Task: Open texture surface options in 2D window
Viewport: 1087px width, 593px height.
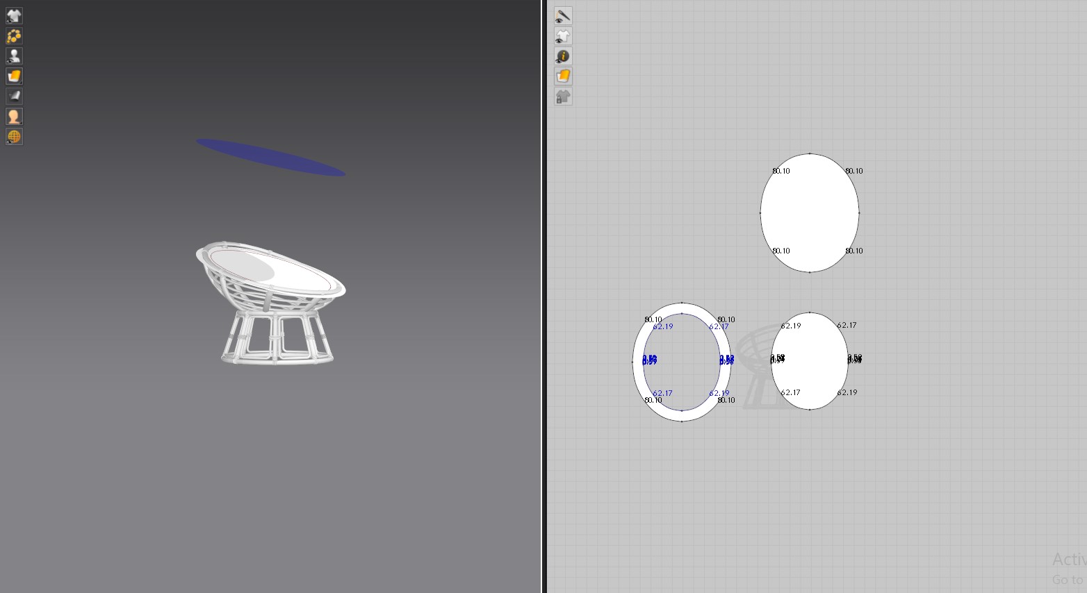Action: (563, 76)
